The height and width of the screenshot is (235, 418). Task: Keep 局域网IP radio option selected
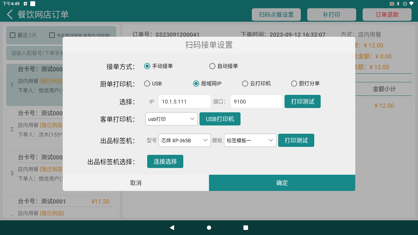[196, 84]
